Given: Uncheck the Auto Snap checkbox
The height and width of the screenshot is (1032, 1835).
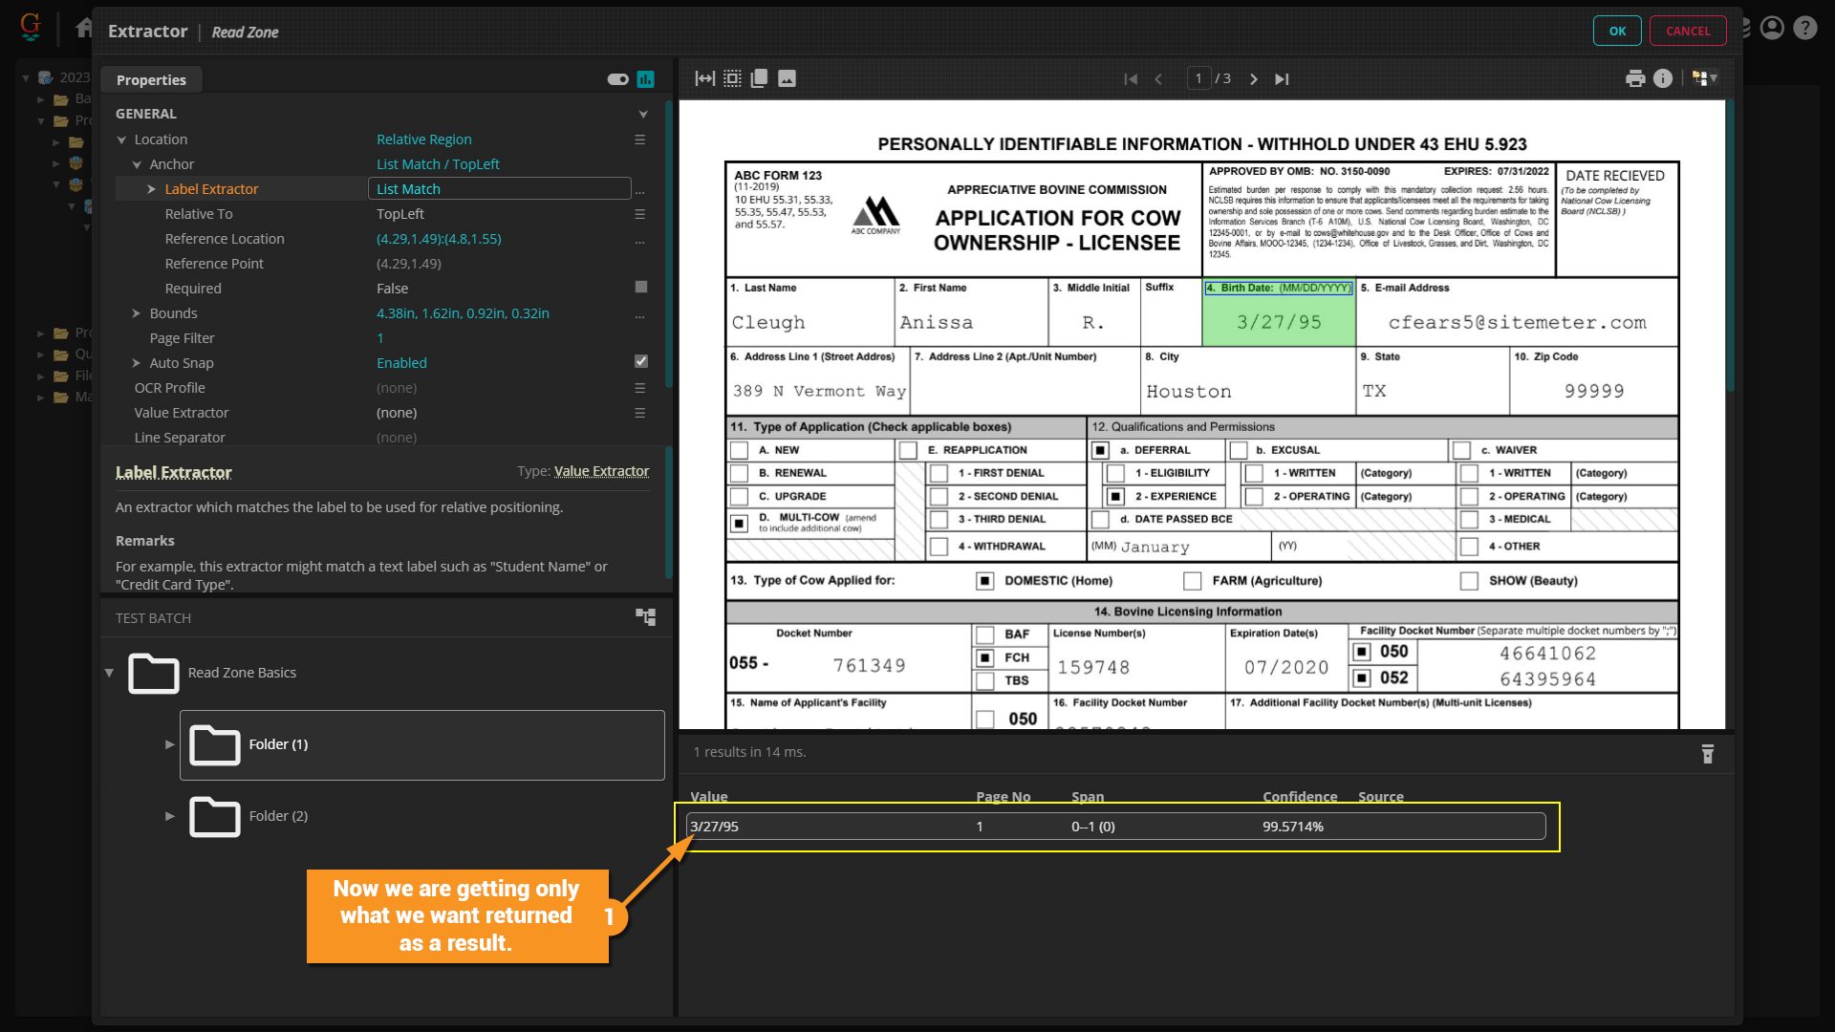Looking at the screenshot, I should [x=641, y=362].
